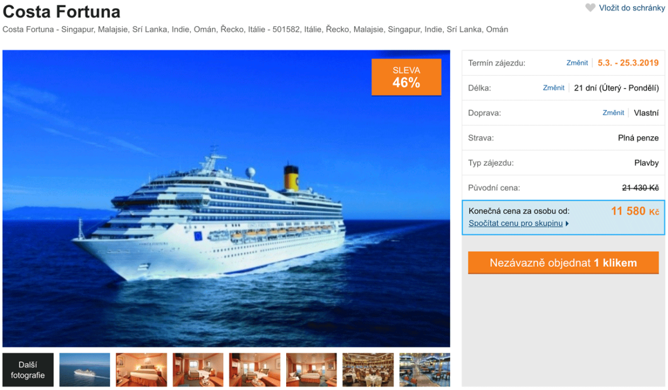Select the second cabin interior thumbnail
The width and height of the screenshot is (668, 390).
[x=198, y=370]
